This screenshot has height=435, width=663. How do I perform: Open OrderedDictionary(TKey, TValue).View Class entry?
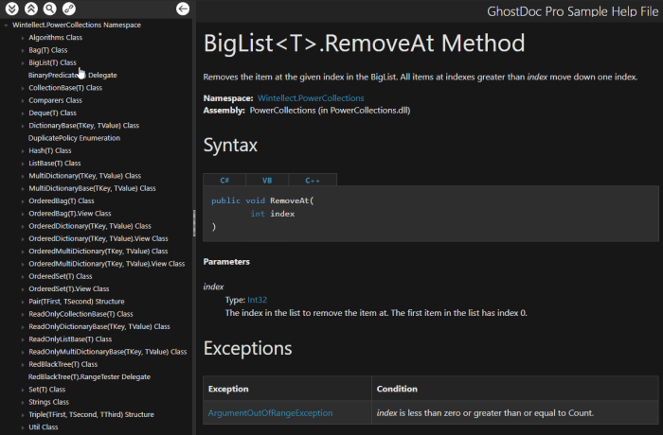pos(99,238)
